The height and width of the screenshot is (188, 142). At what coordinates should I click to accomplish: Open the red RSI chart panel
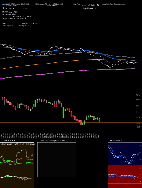(125, 177)
